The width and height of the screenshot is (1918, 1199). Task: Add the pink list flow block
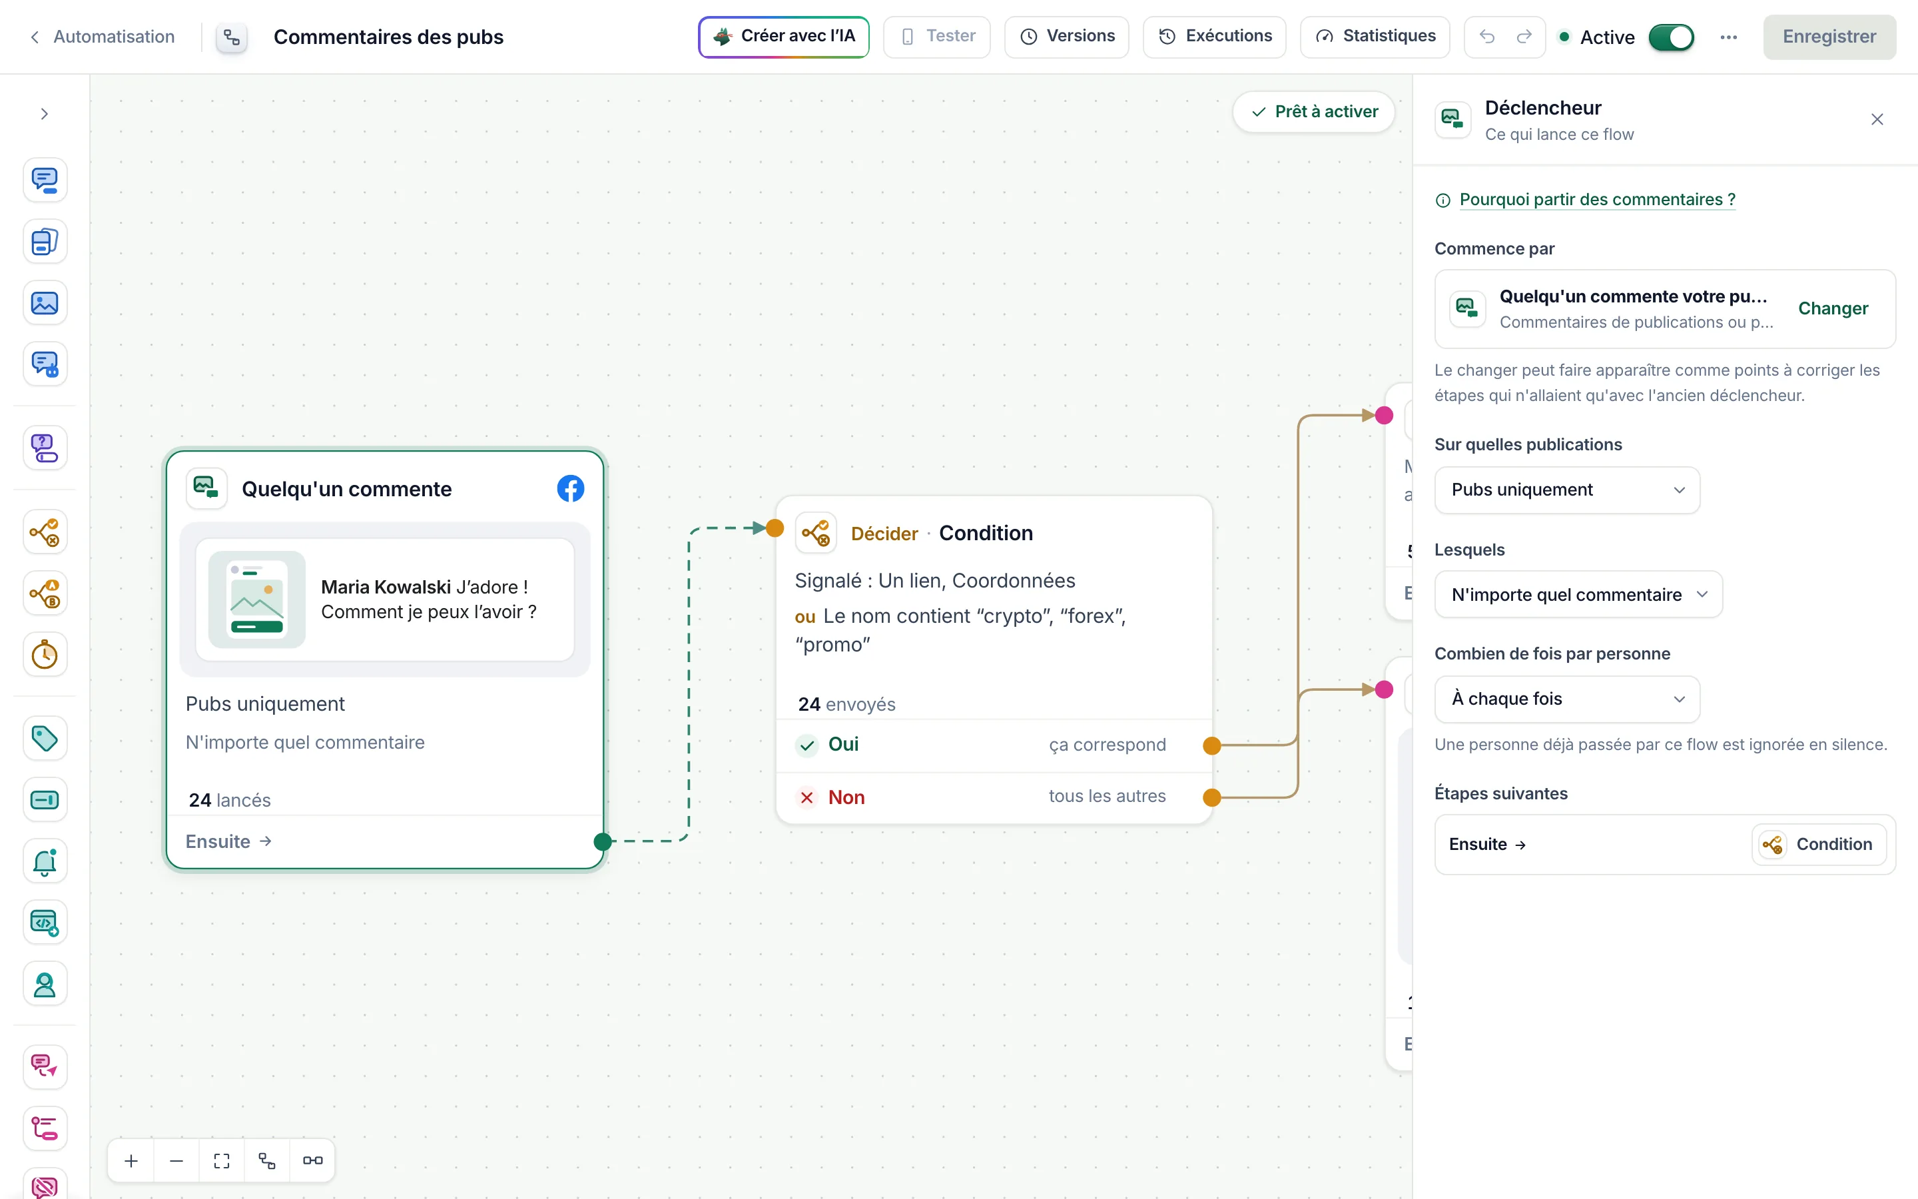tap(45, 1128)
